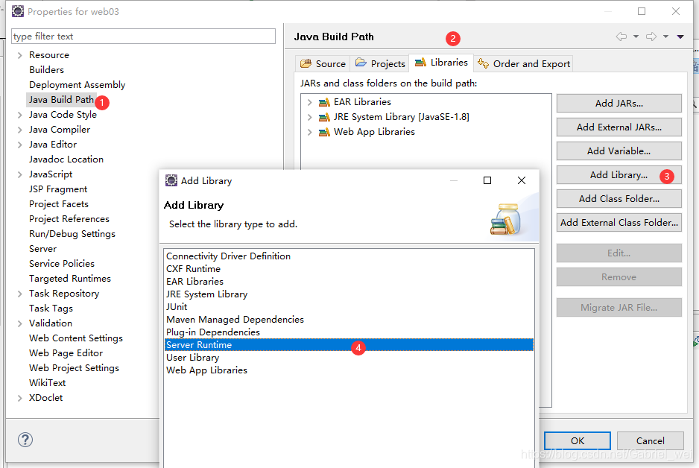Click the Properties for web03 window icon
The height and width of the screenshot is (468, 699).
(x=18, y=11)
